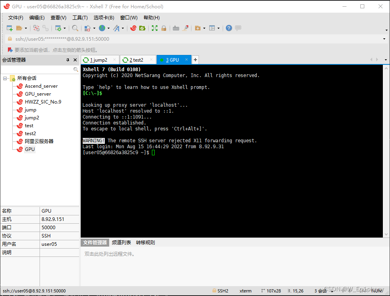The height and width of the screenshot is (296, 390).
Task: Open the session Find/search icon
Action: click(75, 28)
